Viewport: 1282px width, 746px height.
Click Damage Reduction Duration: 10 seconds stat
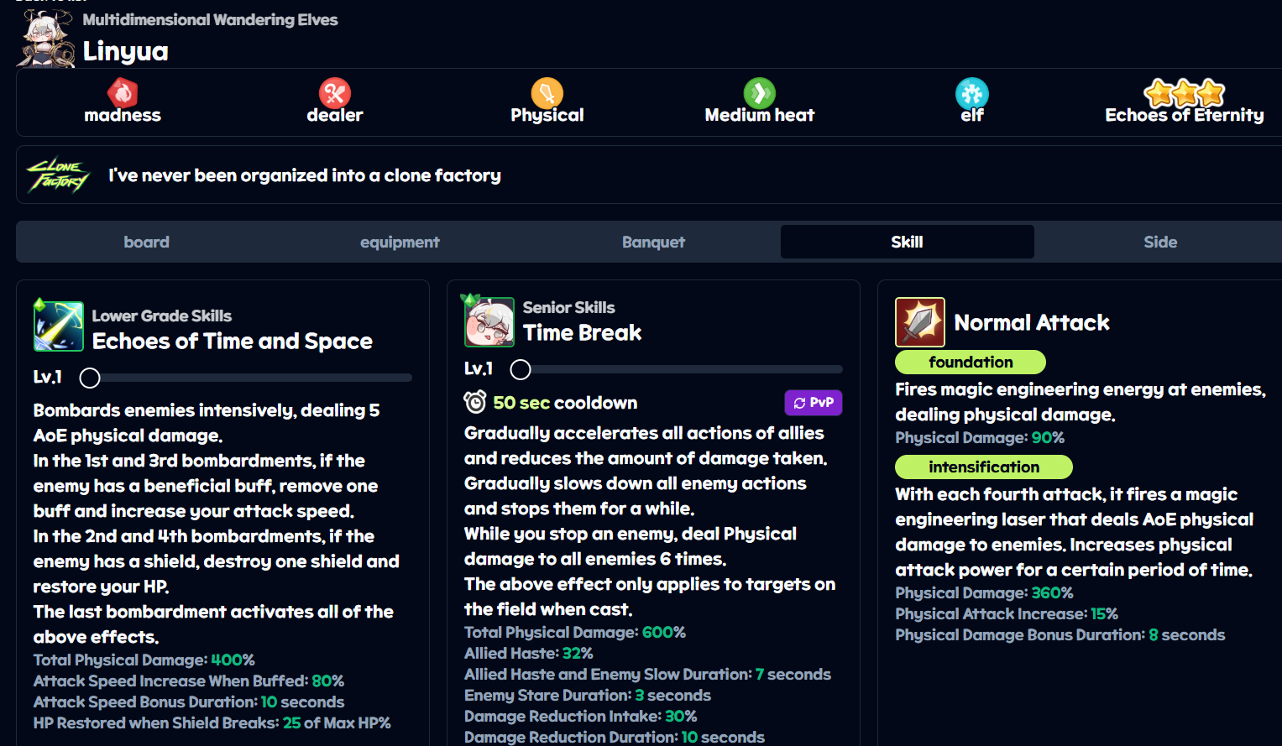[615, 737]
